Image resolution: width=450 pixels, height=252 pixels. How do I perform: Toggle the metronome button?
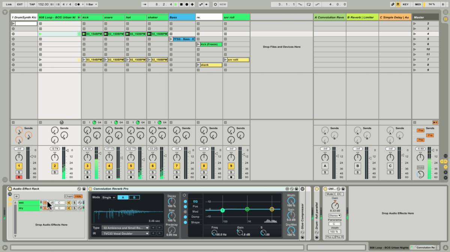pyautogui.click(x=78, y=4)
